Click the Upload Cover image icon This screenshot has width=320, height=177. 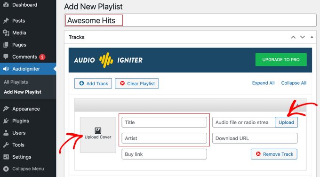coord(98,130)
